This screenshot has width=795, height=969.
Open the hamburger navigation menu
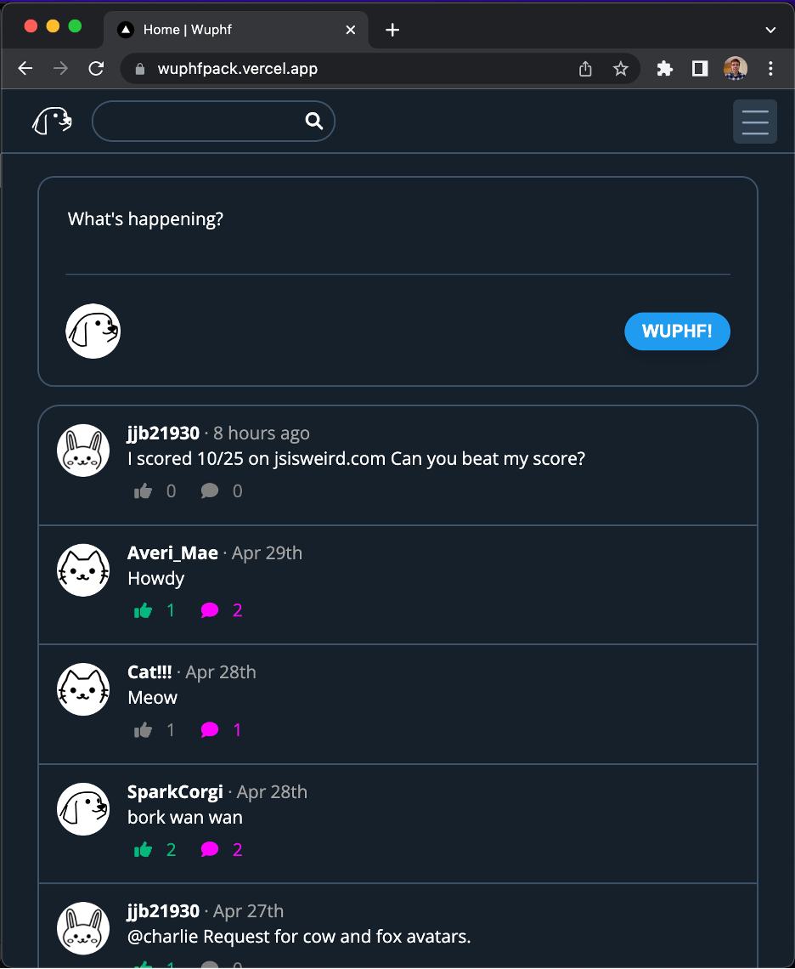coord(754,121)
